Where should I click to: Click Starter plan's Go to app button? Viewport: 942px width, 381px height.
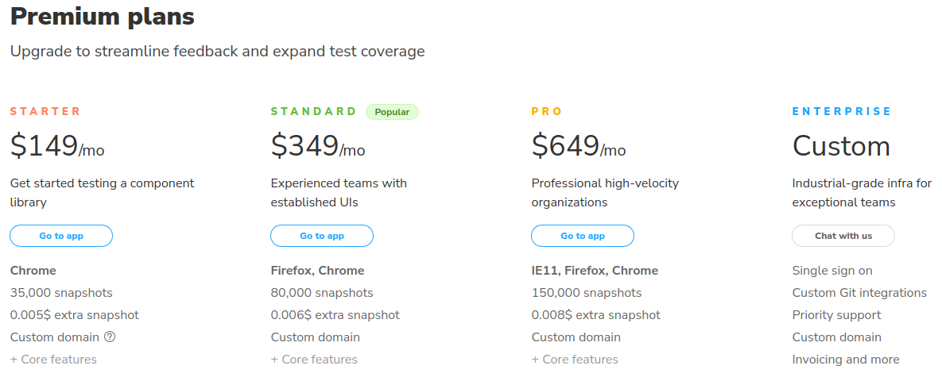(x=61, y=236)
